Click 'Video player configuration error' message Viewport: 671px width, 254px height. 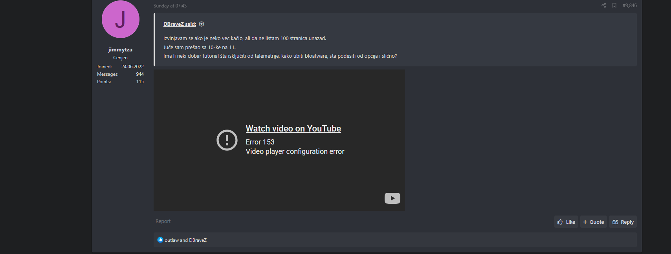click(x=295, y=152)
